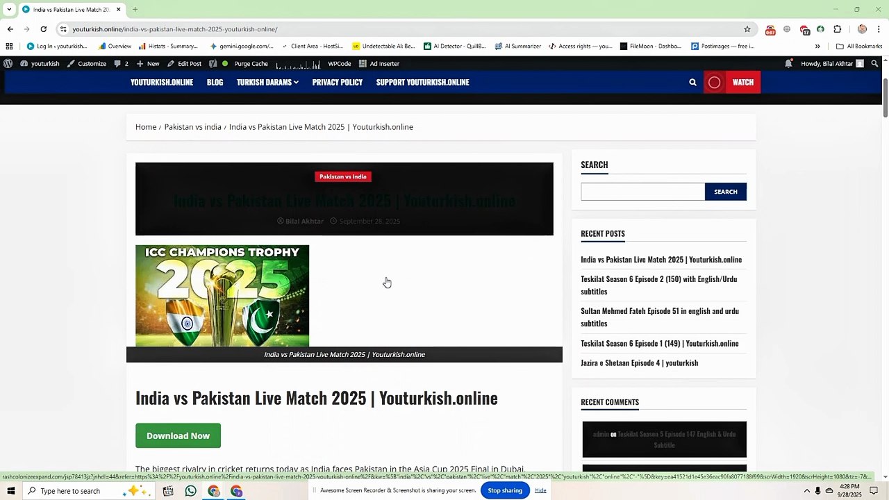Click the page vertical scrollbar thumb

pyautogui.click(x=885, y=99)
